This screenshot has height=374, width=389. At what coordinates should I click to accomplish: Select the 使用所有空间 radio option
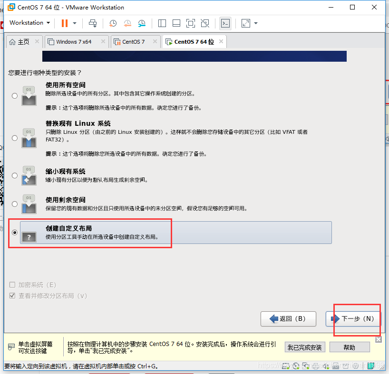[15, 96]
